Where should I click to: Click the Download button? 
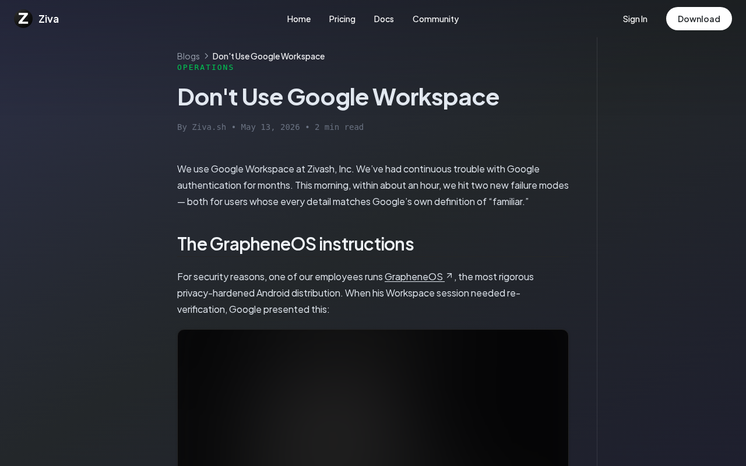point(699,19)
